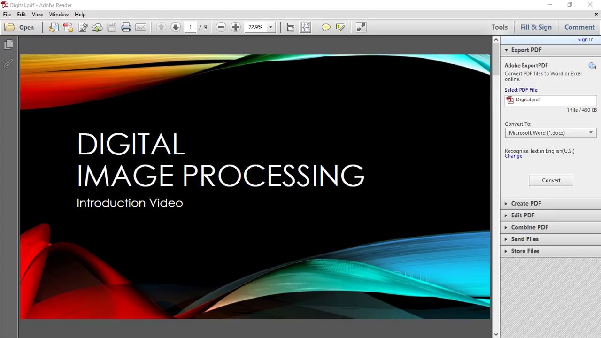The width and height of the screenshot is (601, 338).
Task: Go to previous page arrow
Action: [x=161, y=27]
